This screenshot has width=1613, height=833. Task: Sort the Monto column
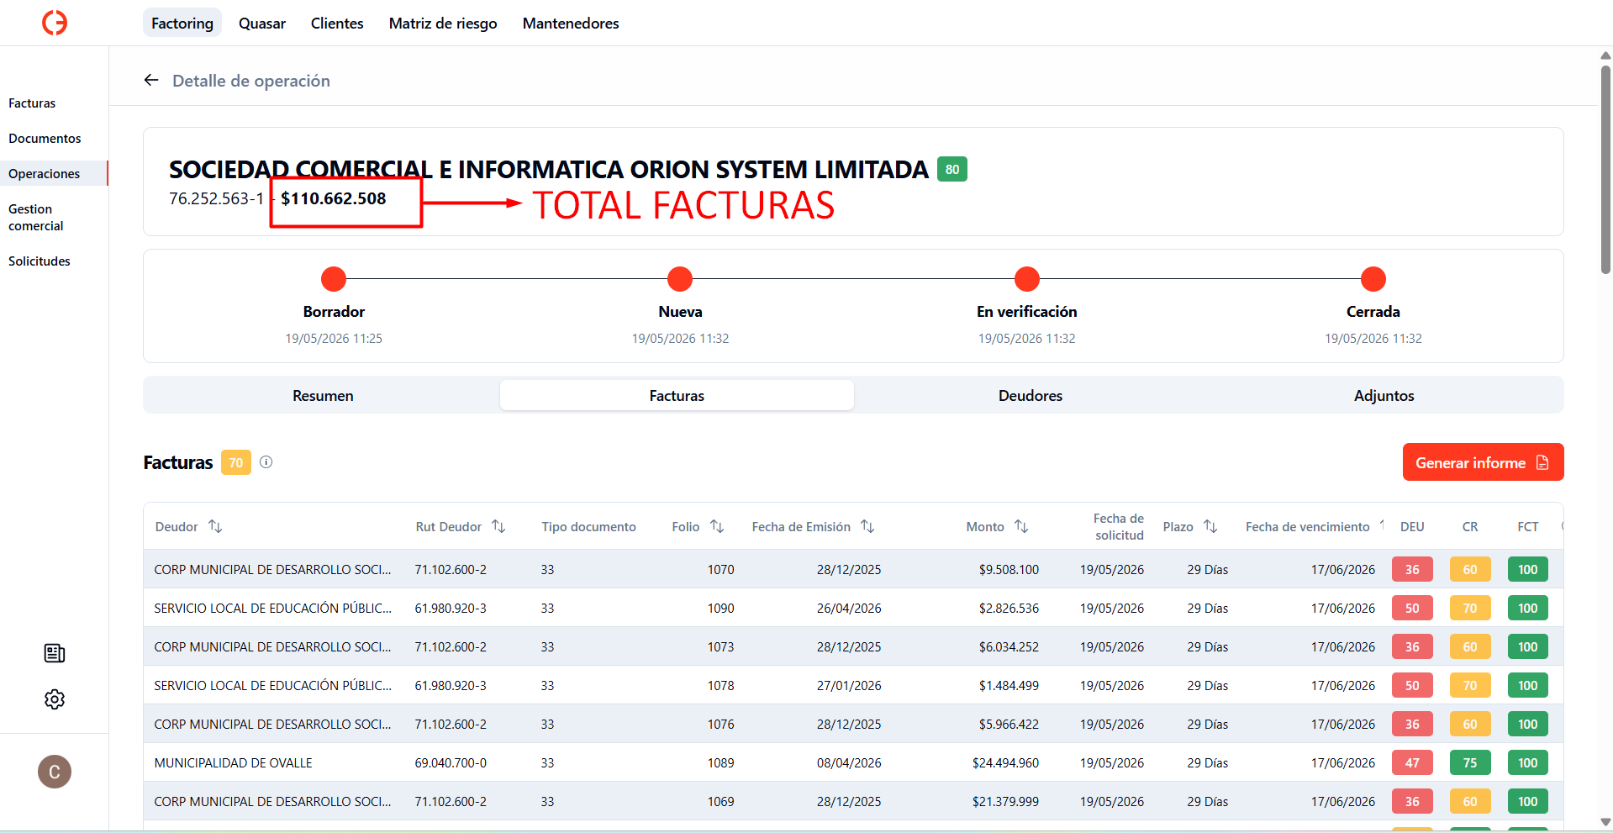click(1021, 526)
